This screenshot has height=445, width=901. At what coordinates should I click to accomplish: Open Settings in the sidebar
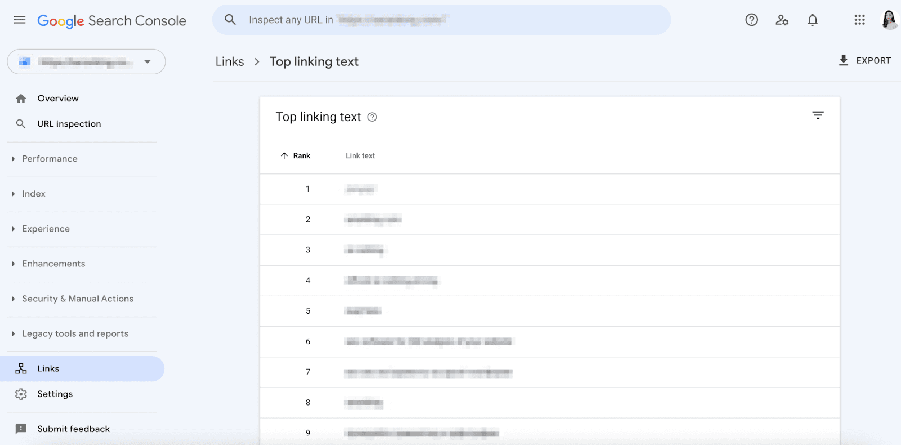(x=55, y=394)
